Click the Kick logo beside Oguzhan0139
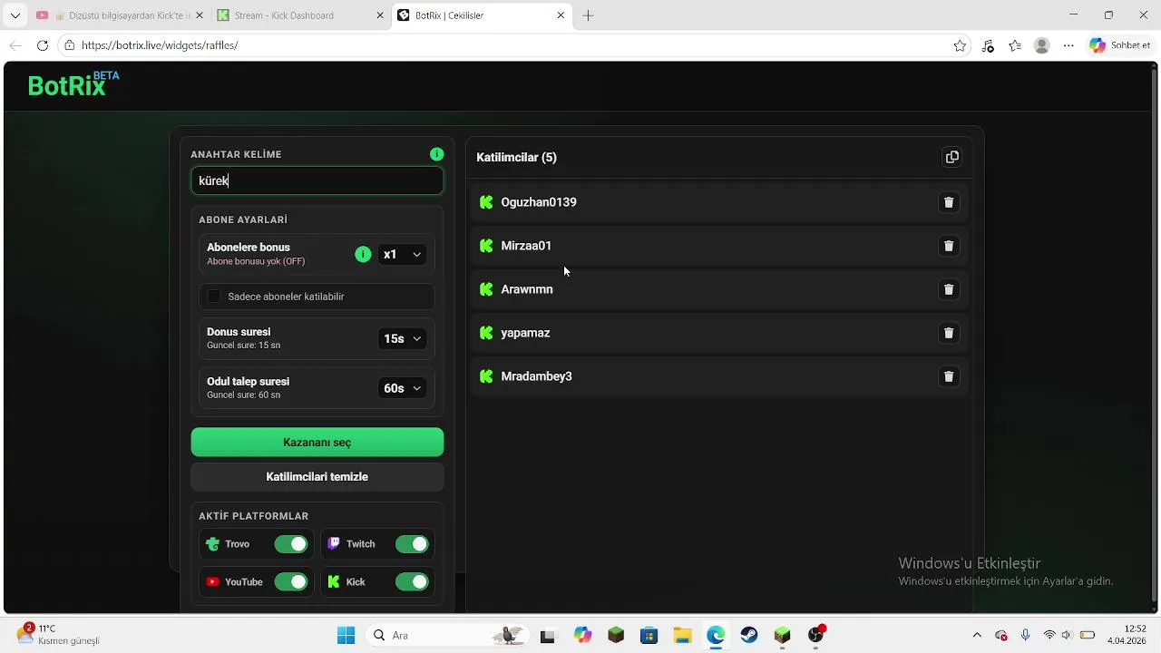1161x653 pixels. pyautogui.click(x=486, y=202)
